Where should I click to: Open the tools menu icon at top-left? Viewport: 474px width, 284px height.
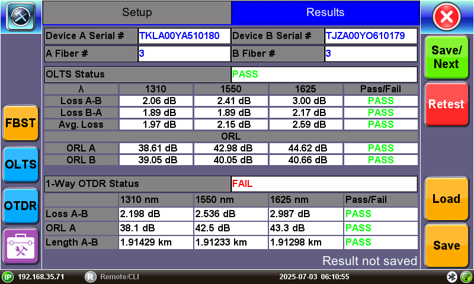pyautogui.click(x=21, y=16)
